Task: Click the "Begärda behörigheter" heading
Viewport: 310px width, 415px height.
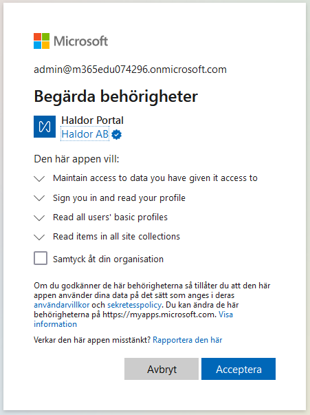Action: click(115, 96)
